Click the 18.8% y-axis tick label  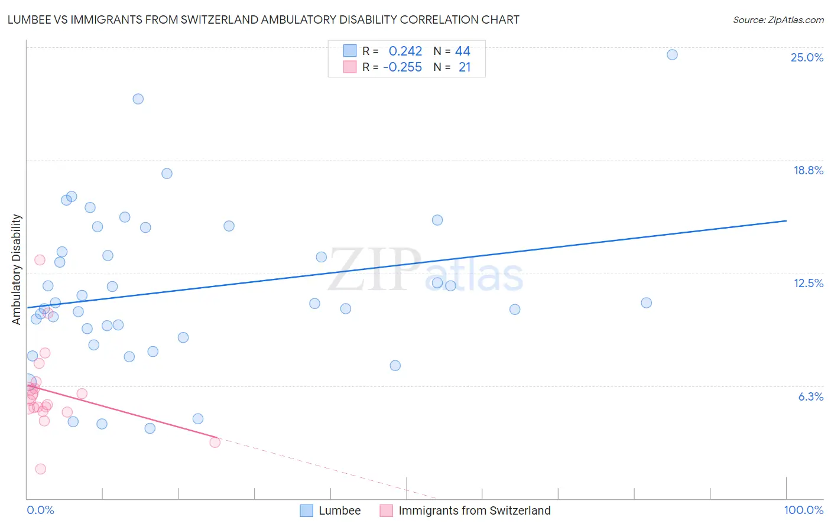[x=808, y=170]
